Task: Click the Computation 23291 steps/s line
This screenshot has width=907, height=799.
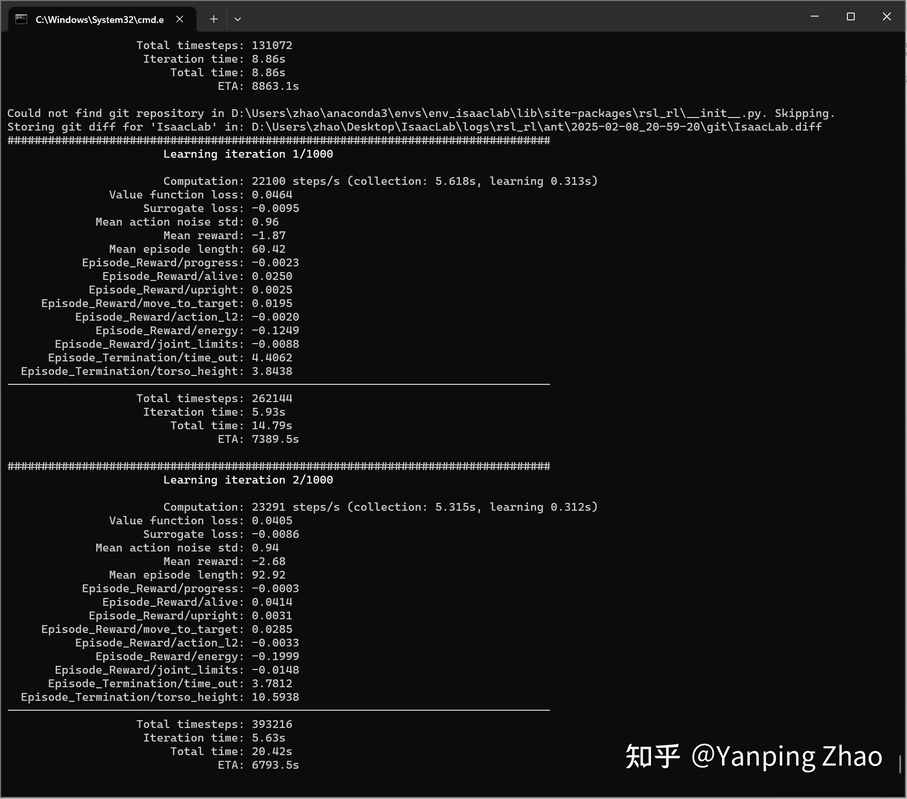Action: pos(380,507)
